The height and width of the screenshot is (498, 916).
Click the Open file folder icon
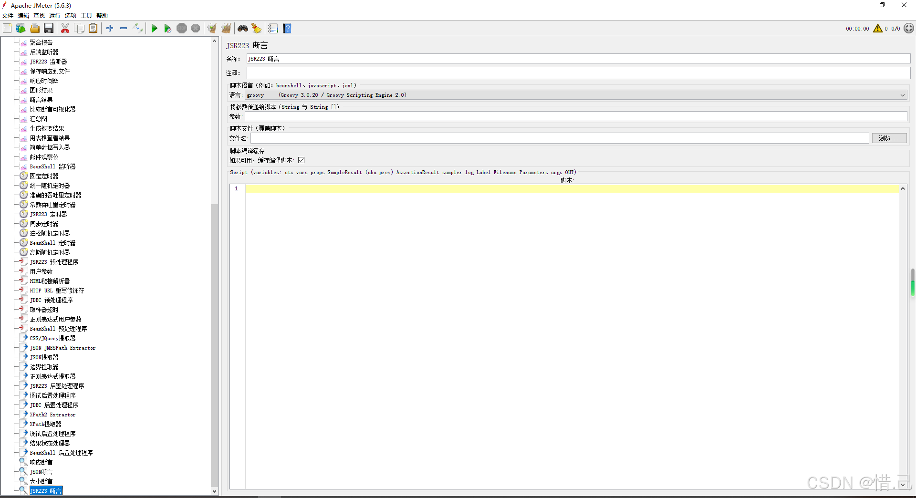35,29
